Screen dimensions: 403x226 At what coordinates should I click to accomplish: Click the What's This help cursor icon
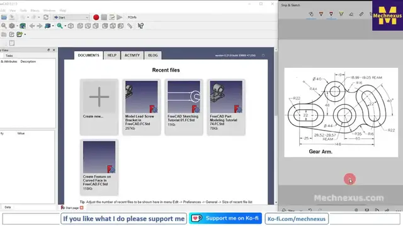pos(140,26)
